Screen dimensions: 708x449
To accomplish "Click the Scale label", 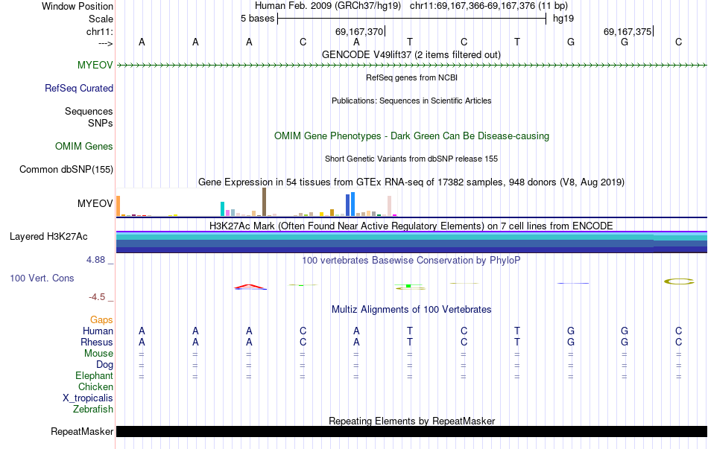I will (101, 19).
